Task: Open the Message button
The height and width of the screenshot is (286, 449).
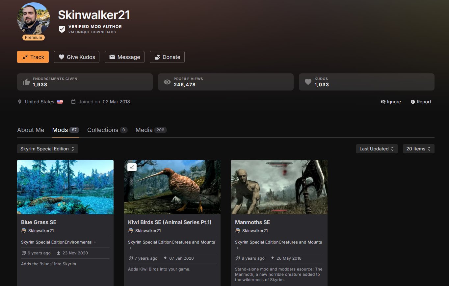Action: click(x=124, y=57)
